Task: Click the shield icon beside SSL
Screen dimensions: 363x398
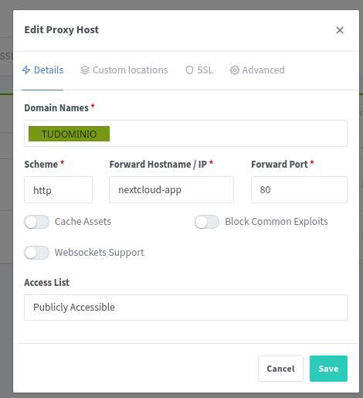Action: click(189, 70)
